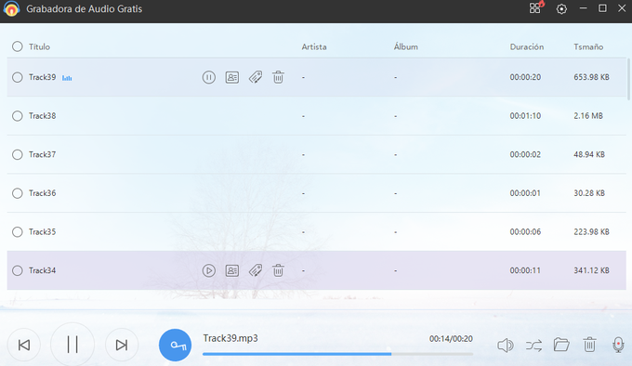Click the Track39 title text
Screen dimensions: 632x366
[43, 77]
